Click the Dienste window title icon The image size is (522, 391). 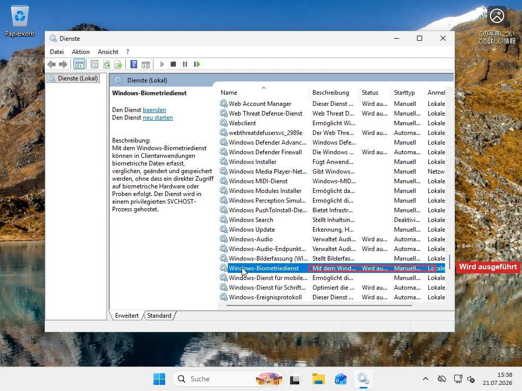[53, 38]
